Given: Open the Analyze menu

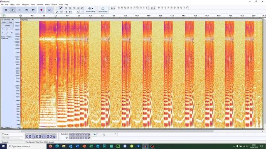Looking at the screenshot, I should click(x=54, y=5).
